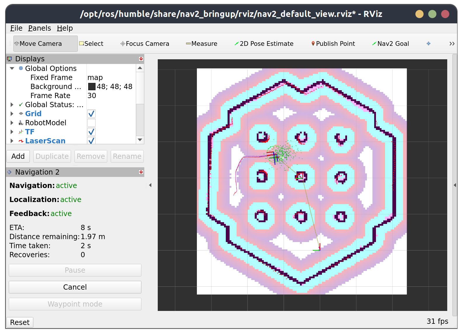The width and height of the screenshot is (463, 334).
Task: Open the File menu
Action: (x=16, y=28)
